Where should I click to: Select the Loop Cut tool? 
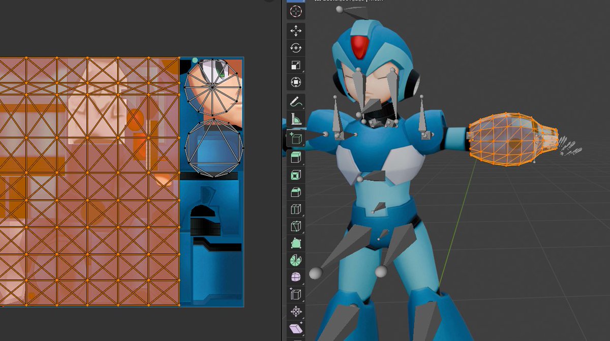click(x=296, y=209)
